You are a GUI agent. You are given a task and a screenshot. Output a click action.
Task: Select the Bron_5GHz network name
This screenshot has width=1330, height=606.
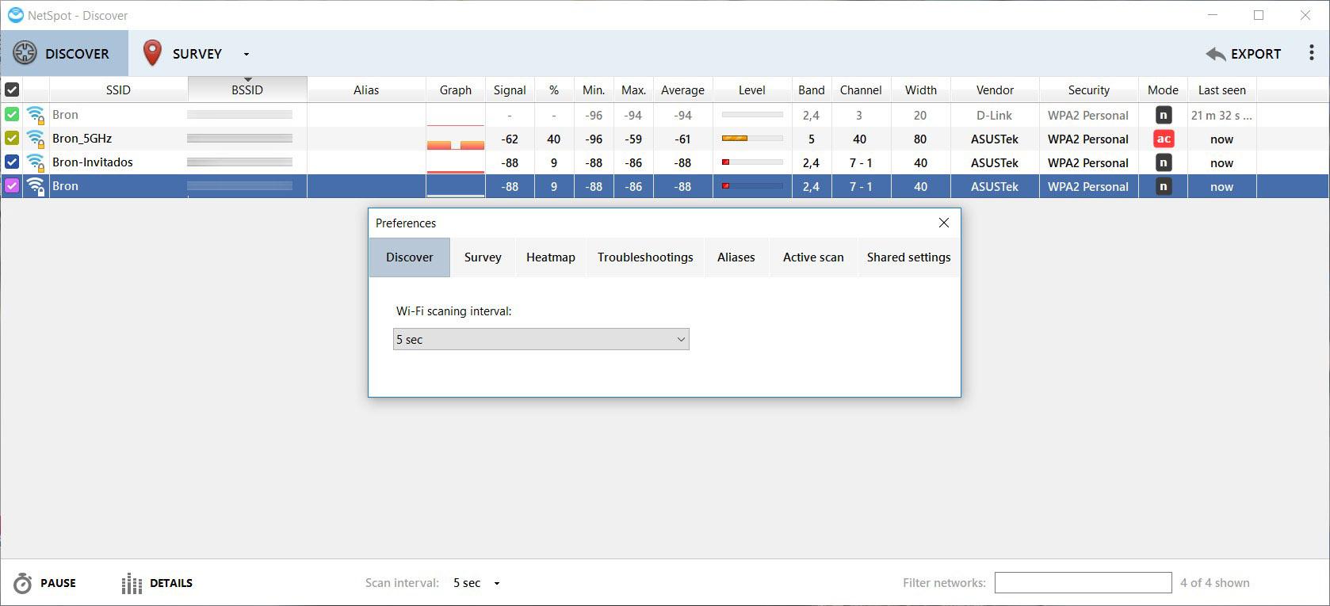point(82,139)
